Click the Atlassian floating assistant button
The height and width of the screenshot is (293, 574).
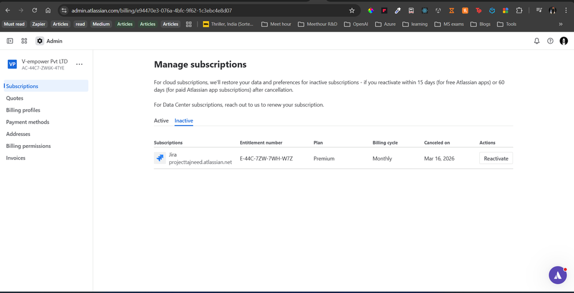(557, 275)
